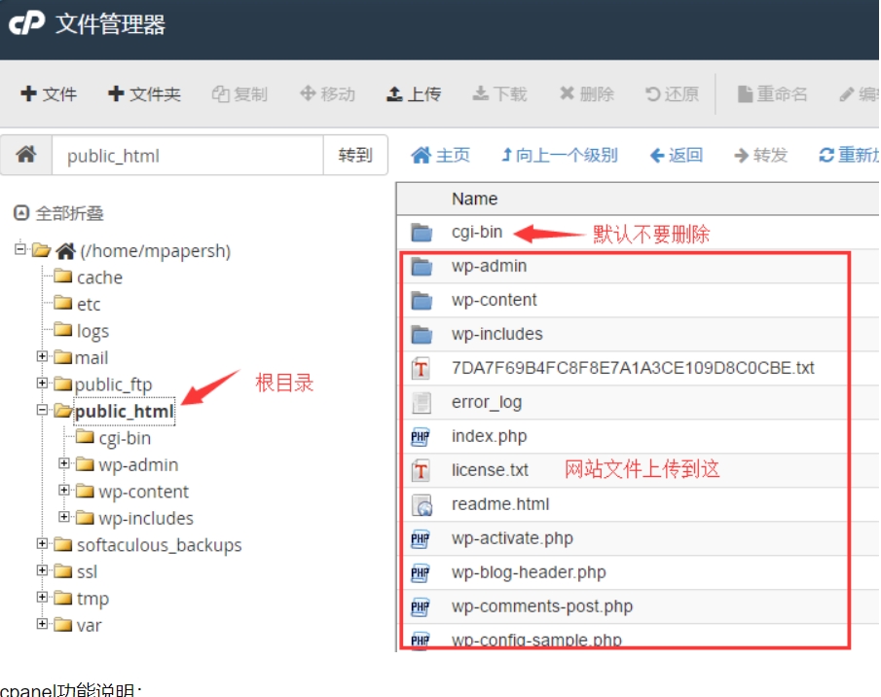Select the public_html folder in tree
881x697 pixels.
pos(125,412)
